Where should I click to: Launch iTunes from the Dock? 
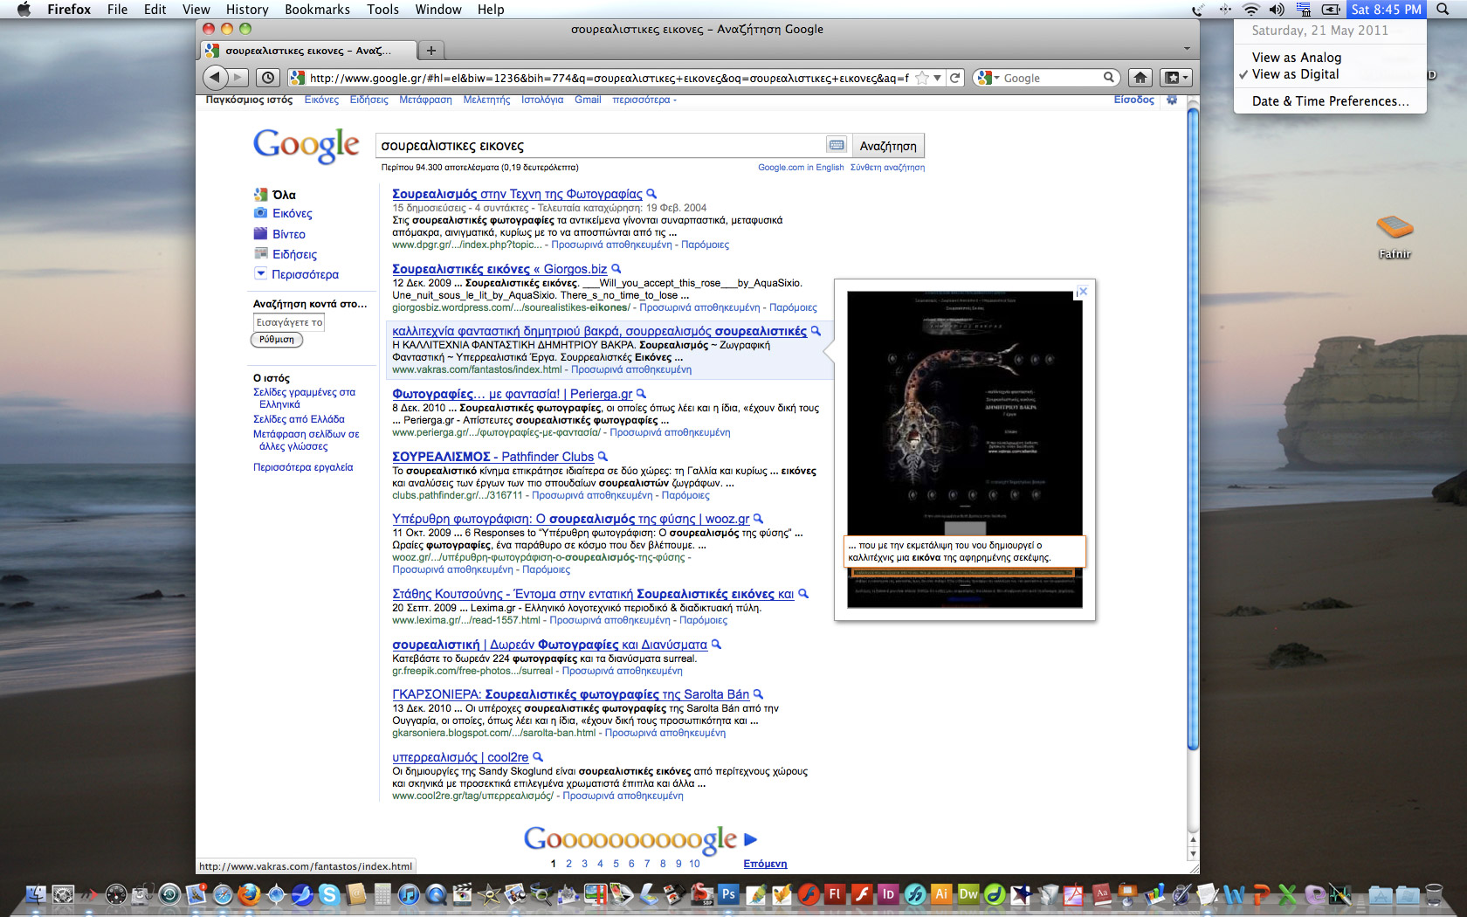[x=409, y=894]
